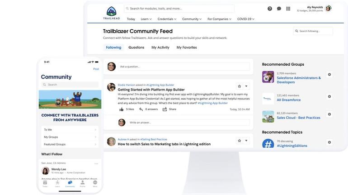Click Wendy Lee name on phone
The image size is (348, 195).
59,169
